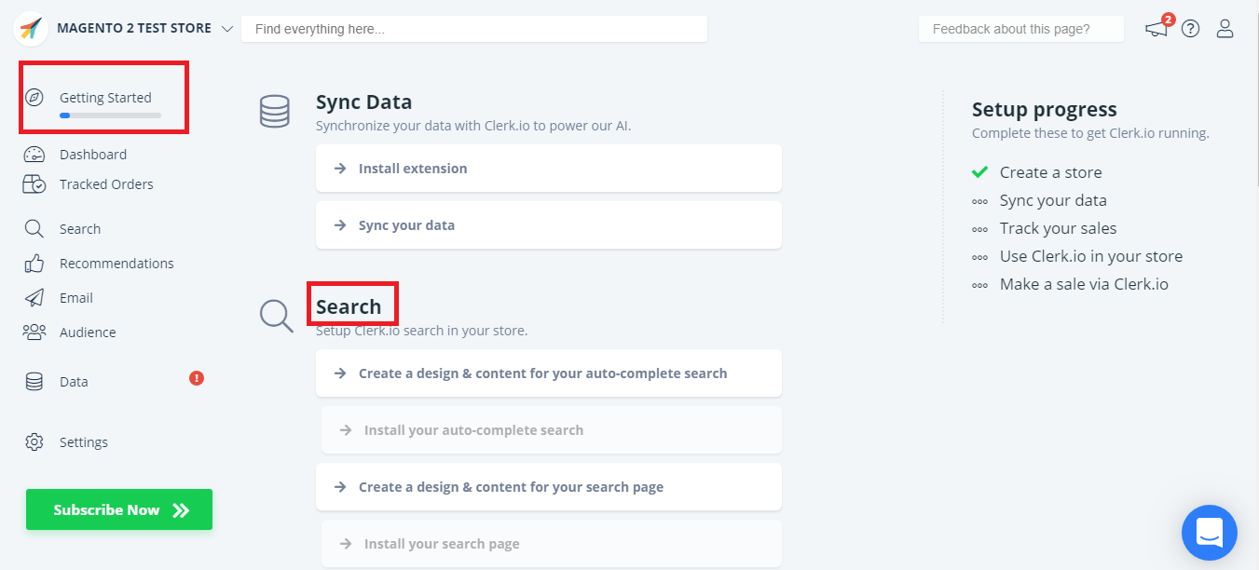Expand the Magento 2 Test Store dropdown
Screen dimensions: 1259x570
click(x=227, y=29)
